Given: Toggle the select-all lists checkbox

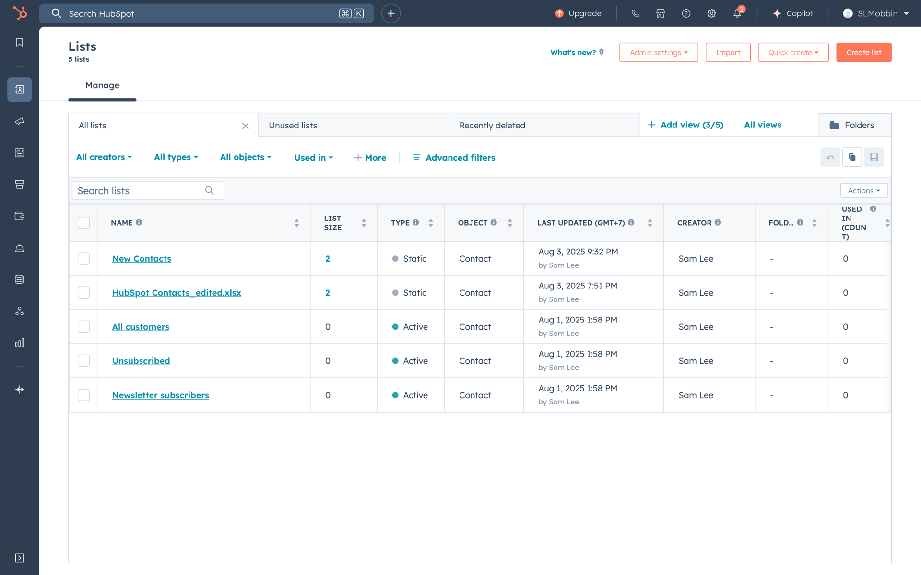Looking at the screenshot, I should [83, 223].
